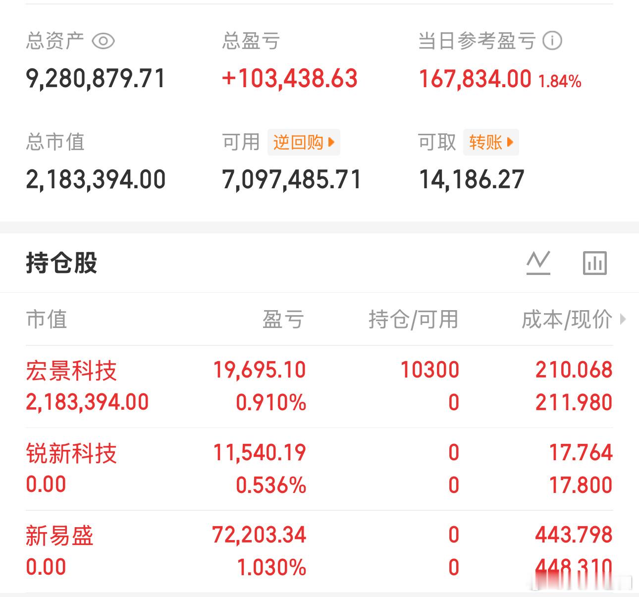
Task: Open 锐新科技 stock holding row
Action: 319,469
